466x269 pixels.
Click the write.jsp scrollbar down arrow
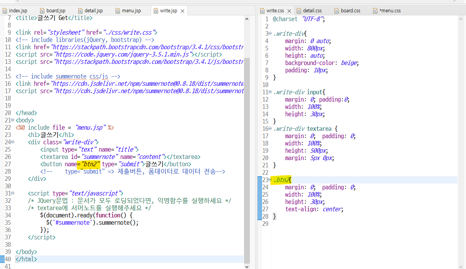(247, 266)
